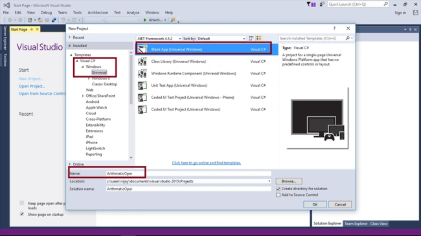Click the New Project toolbar icon

tap(30, 20)
